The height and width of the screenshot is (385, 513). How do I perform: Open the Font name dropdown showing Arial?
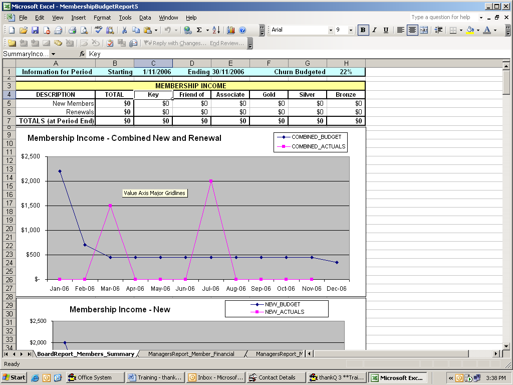[331, 30]
